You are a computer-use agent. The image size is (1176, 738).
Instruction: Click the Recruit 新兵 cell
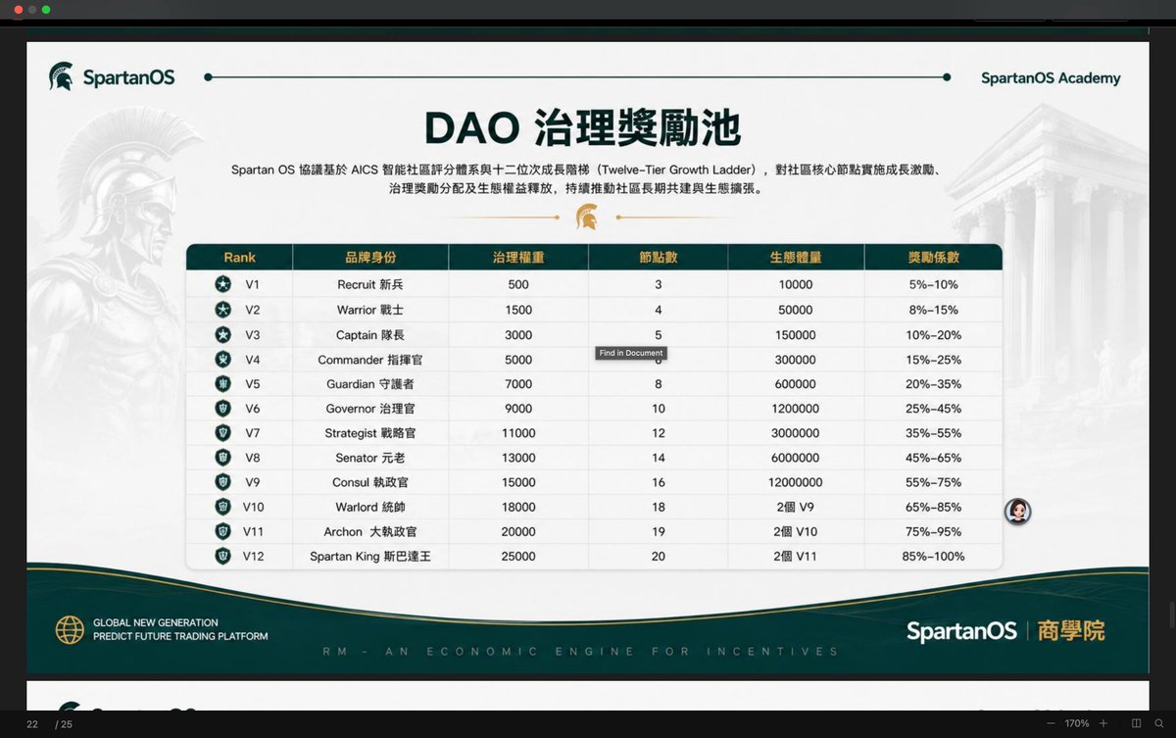(370, 285)
